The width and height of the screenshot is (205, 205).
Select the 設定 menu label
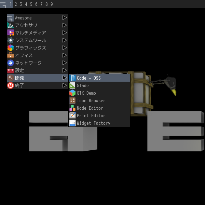tap(19, 70)
